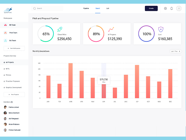Screen dimensions: 186x140
Task: Switch to the List tab
Action: tap(108, 8)
